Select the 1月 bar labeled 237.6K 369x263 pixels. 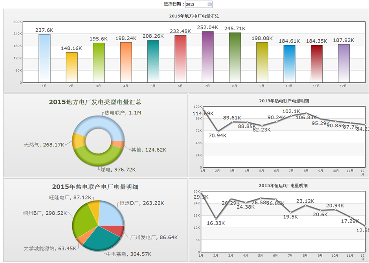[44, 58]
